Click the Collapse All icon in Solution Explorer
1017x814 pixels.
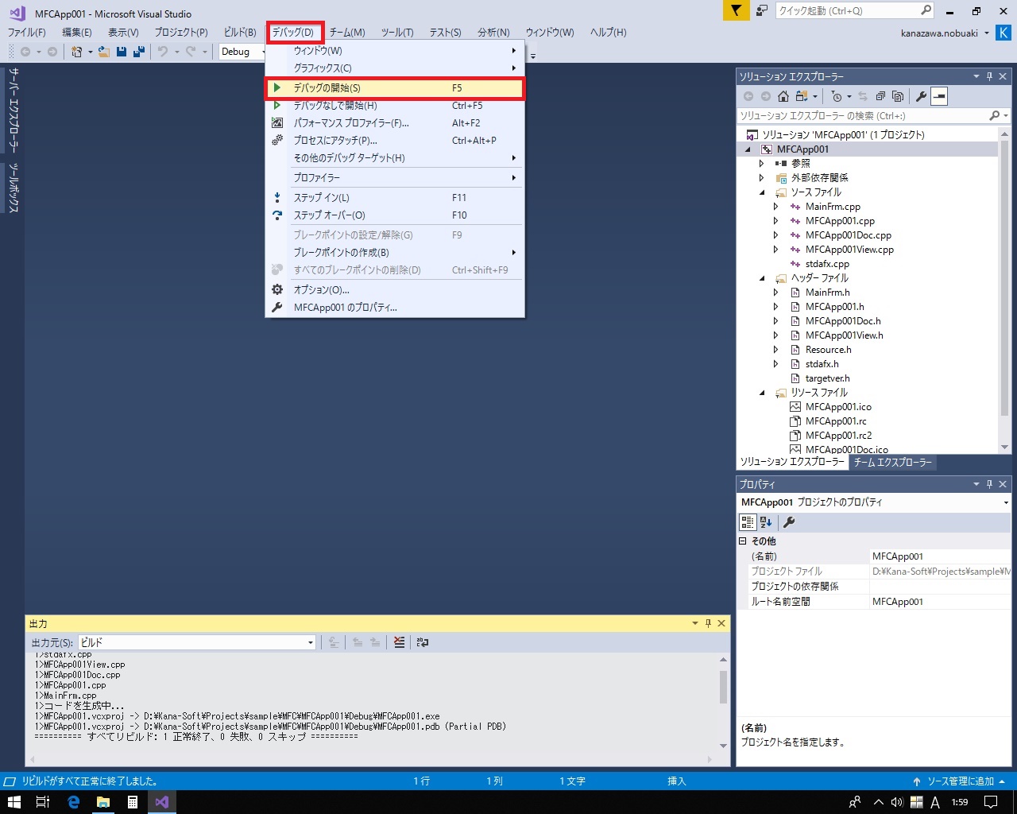click(880, 96)
